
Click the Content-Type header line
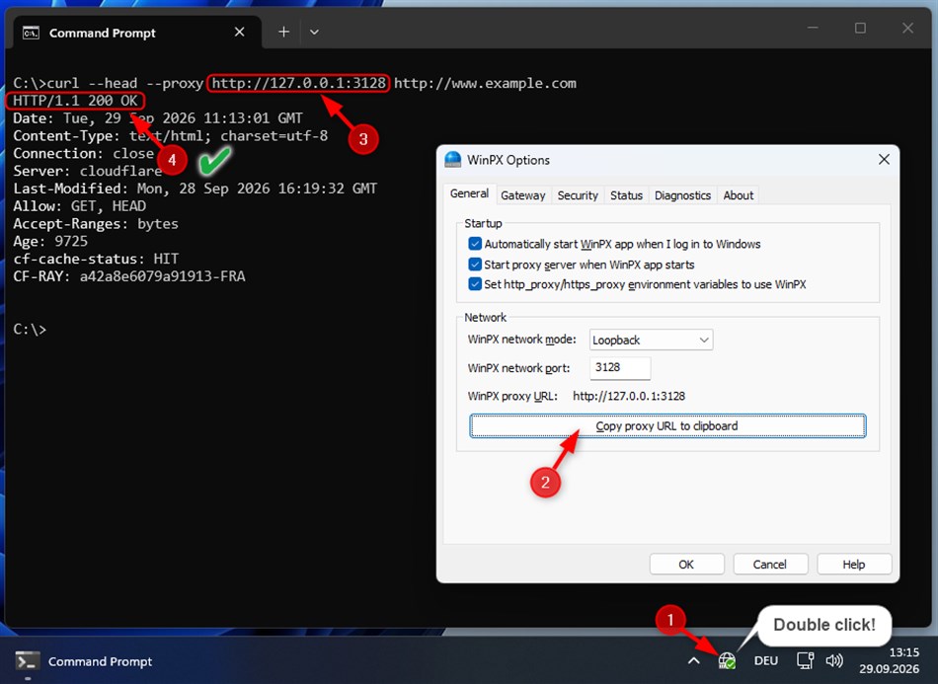click(x=171, y=136)
